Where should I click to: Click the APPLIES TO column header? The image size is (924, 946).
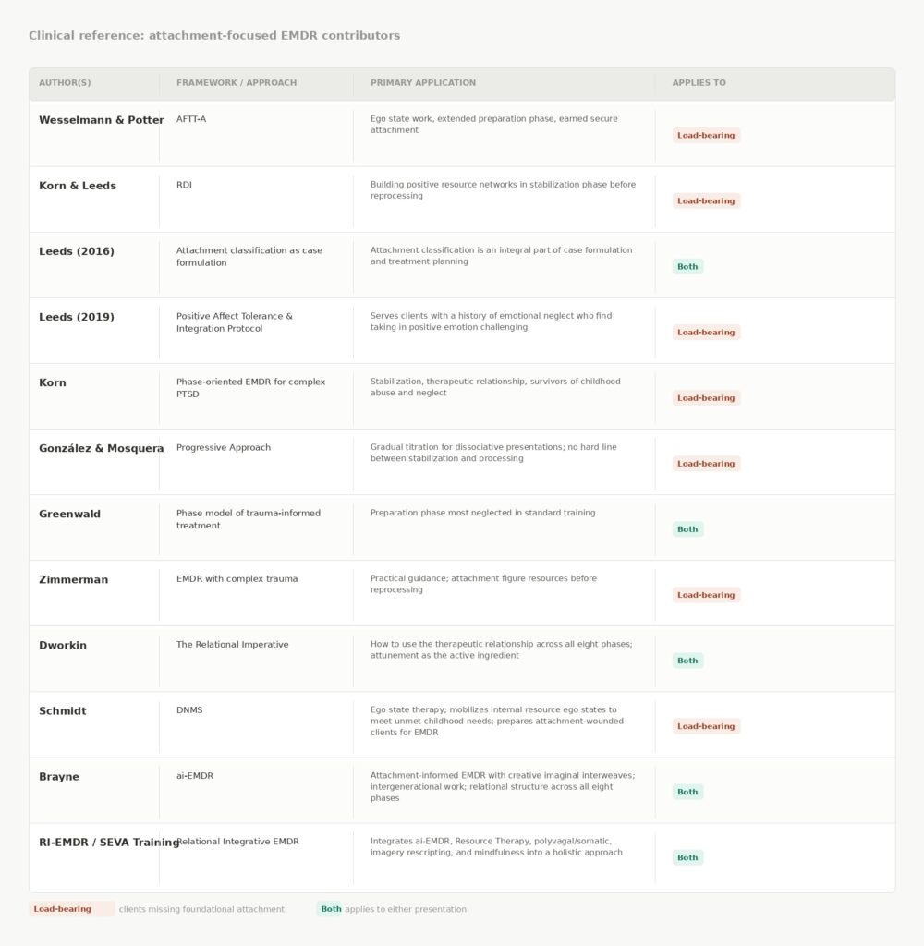click(699, 83)
